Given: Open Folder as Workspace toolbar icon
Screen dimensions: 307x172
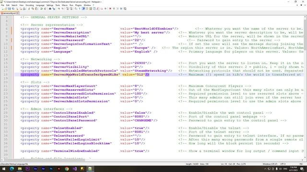Looking at the screenshot, I should (102, 9).
